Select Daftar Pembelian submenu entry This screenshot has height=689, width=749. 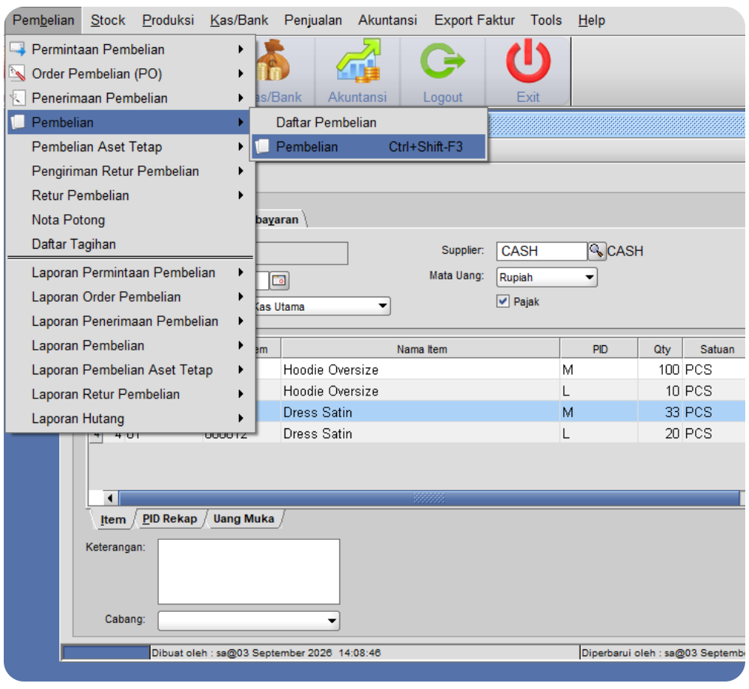pyautogui.click(x=369, y=122)
